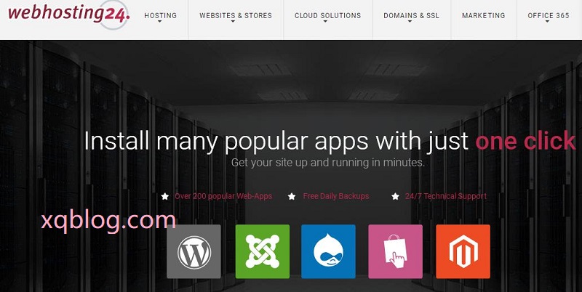Open the Marketing menu item

click(x=484, y=15)
